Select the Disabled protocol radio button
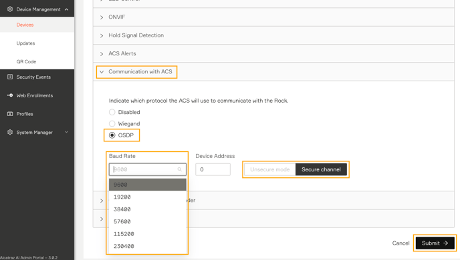 [x=112, y=112]
